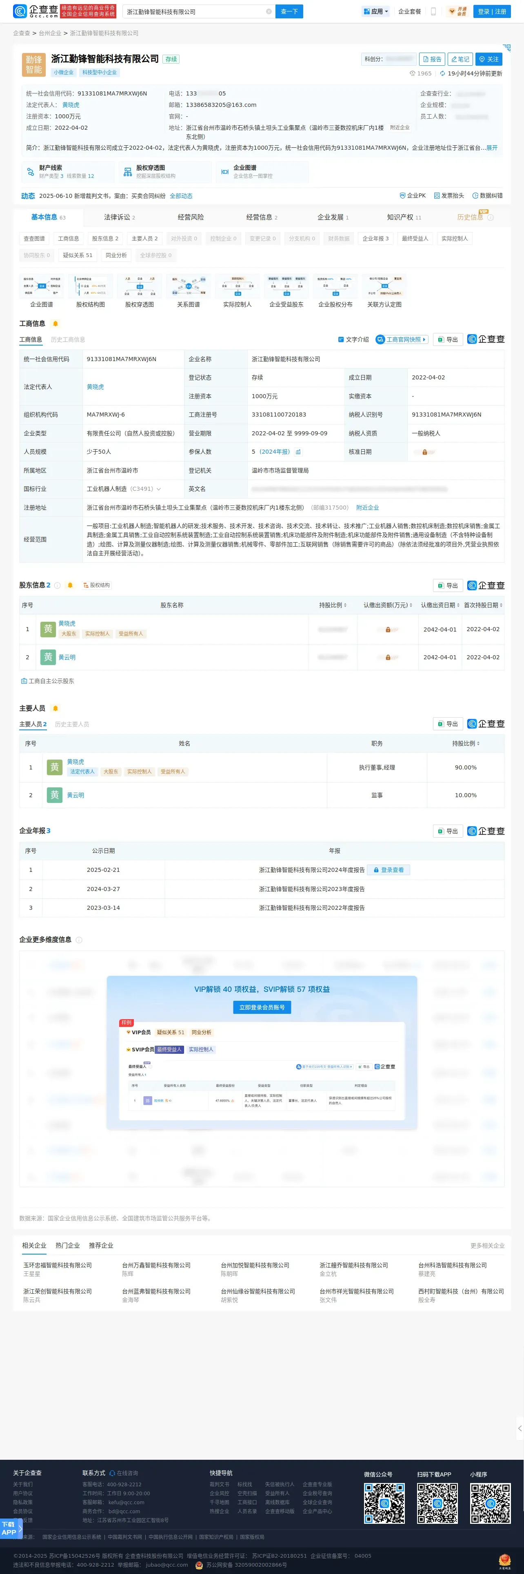Screen dimensions: 524x1574
Task: Expand the 工业机器人制造 industry chevron
Action: click(x=159, y=489)
